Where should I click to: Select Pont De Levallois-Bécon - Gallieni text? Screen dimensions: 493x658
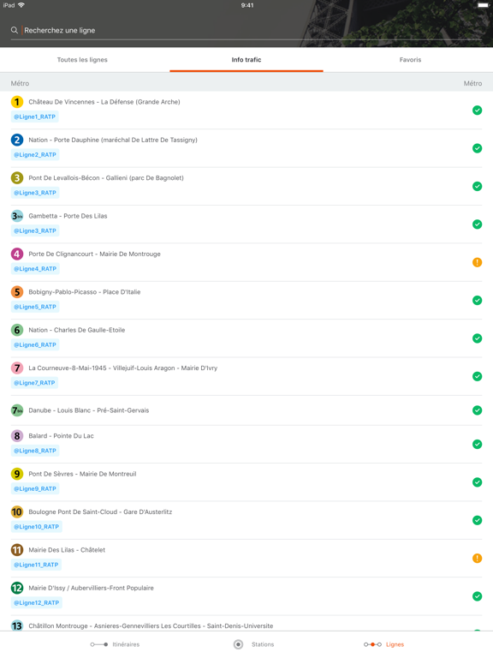click(106, 178)
